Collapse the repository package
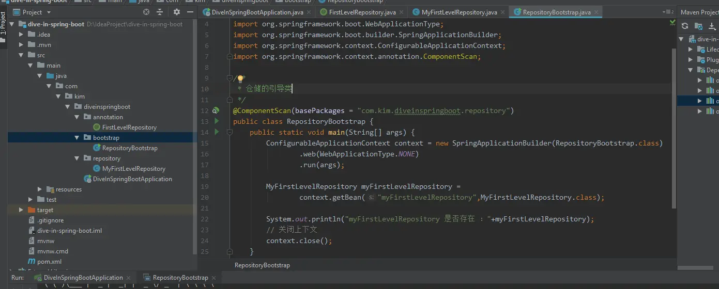 click(x=77, y=158)
